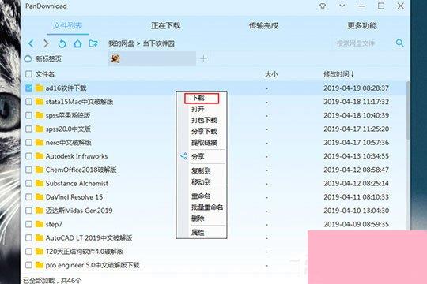Uncheck the ad16软件下载 checkbox

[x=28, y=88]
